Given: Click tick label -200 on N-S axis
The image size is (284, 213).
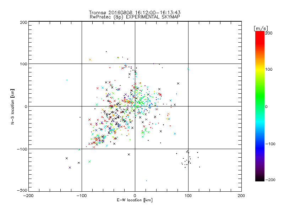Looking at the screenshot, I should 22,190.
